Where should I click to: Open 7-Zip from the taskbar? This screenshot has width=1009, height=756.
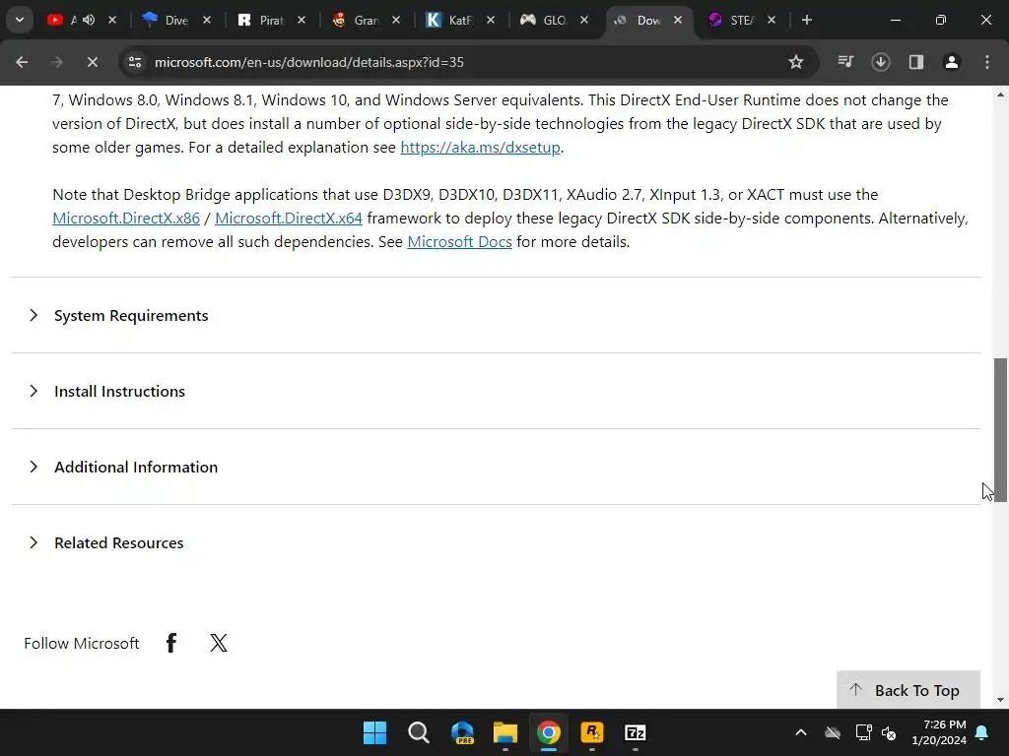(636, 732)
